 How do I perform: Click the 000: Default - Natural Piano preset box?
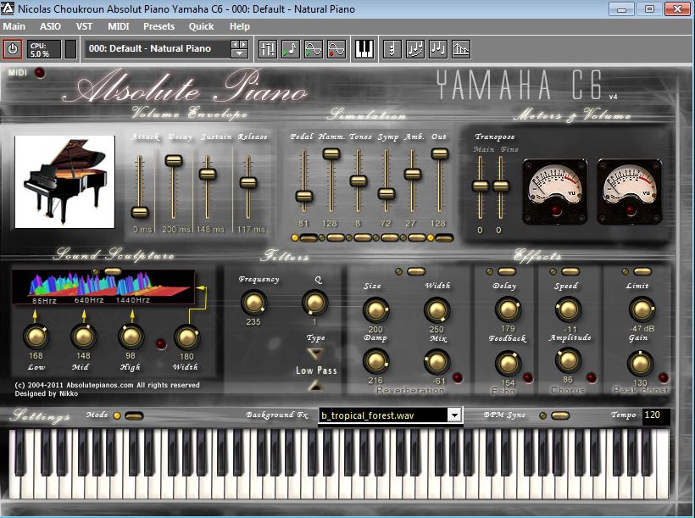[x=158, y=49]
